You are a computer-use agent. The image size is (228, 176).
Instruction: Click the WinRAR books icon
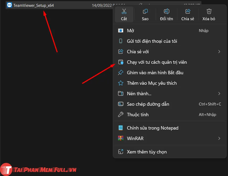121,138
